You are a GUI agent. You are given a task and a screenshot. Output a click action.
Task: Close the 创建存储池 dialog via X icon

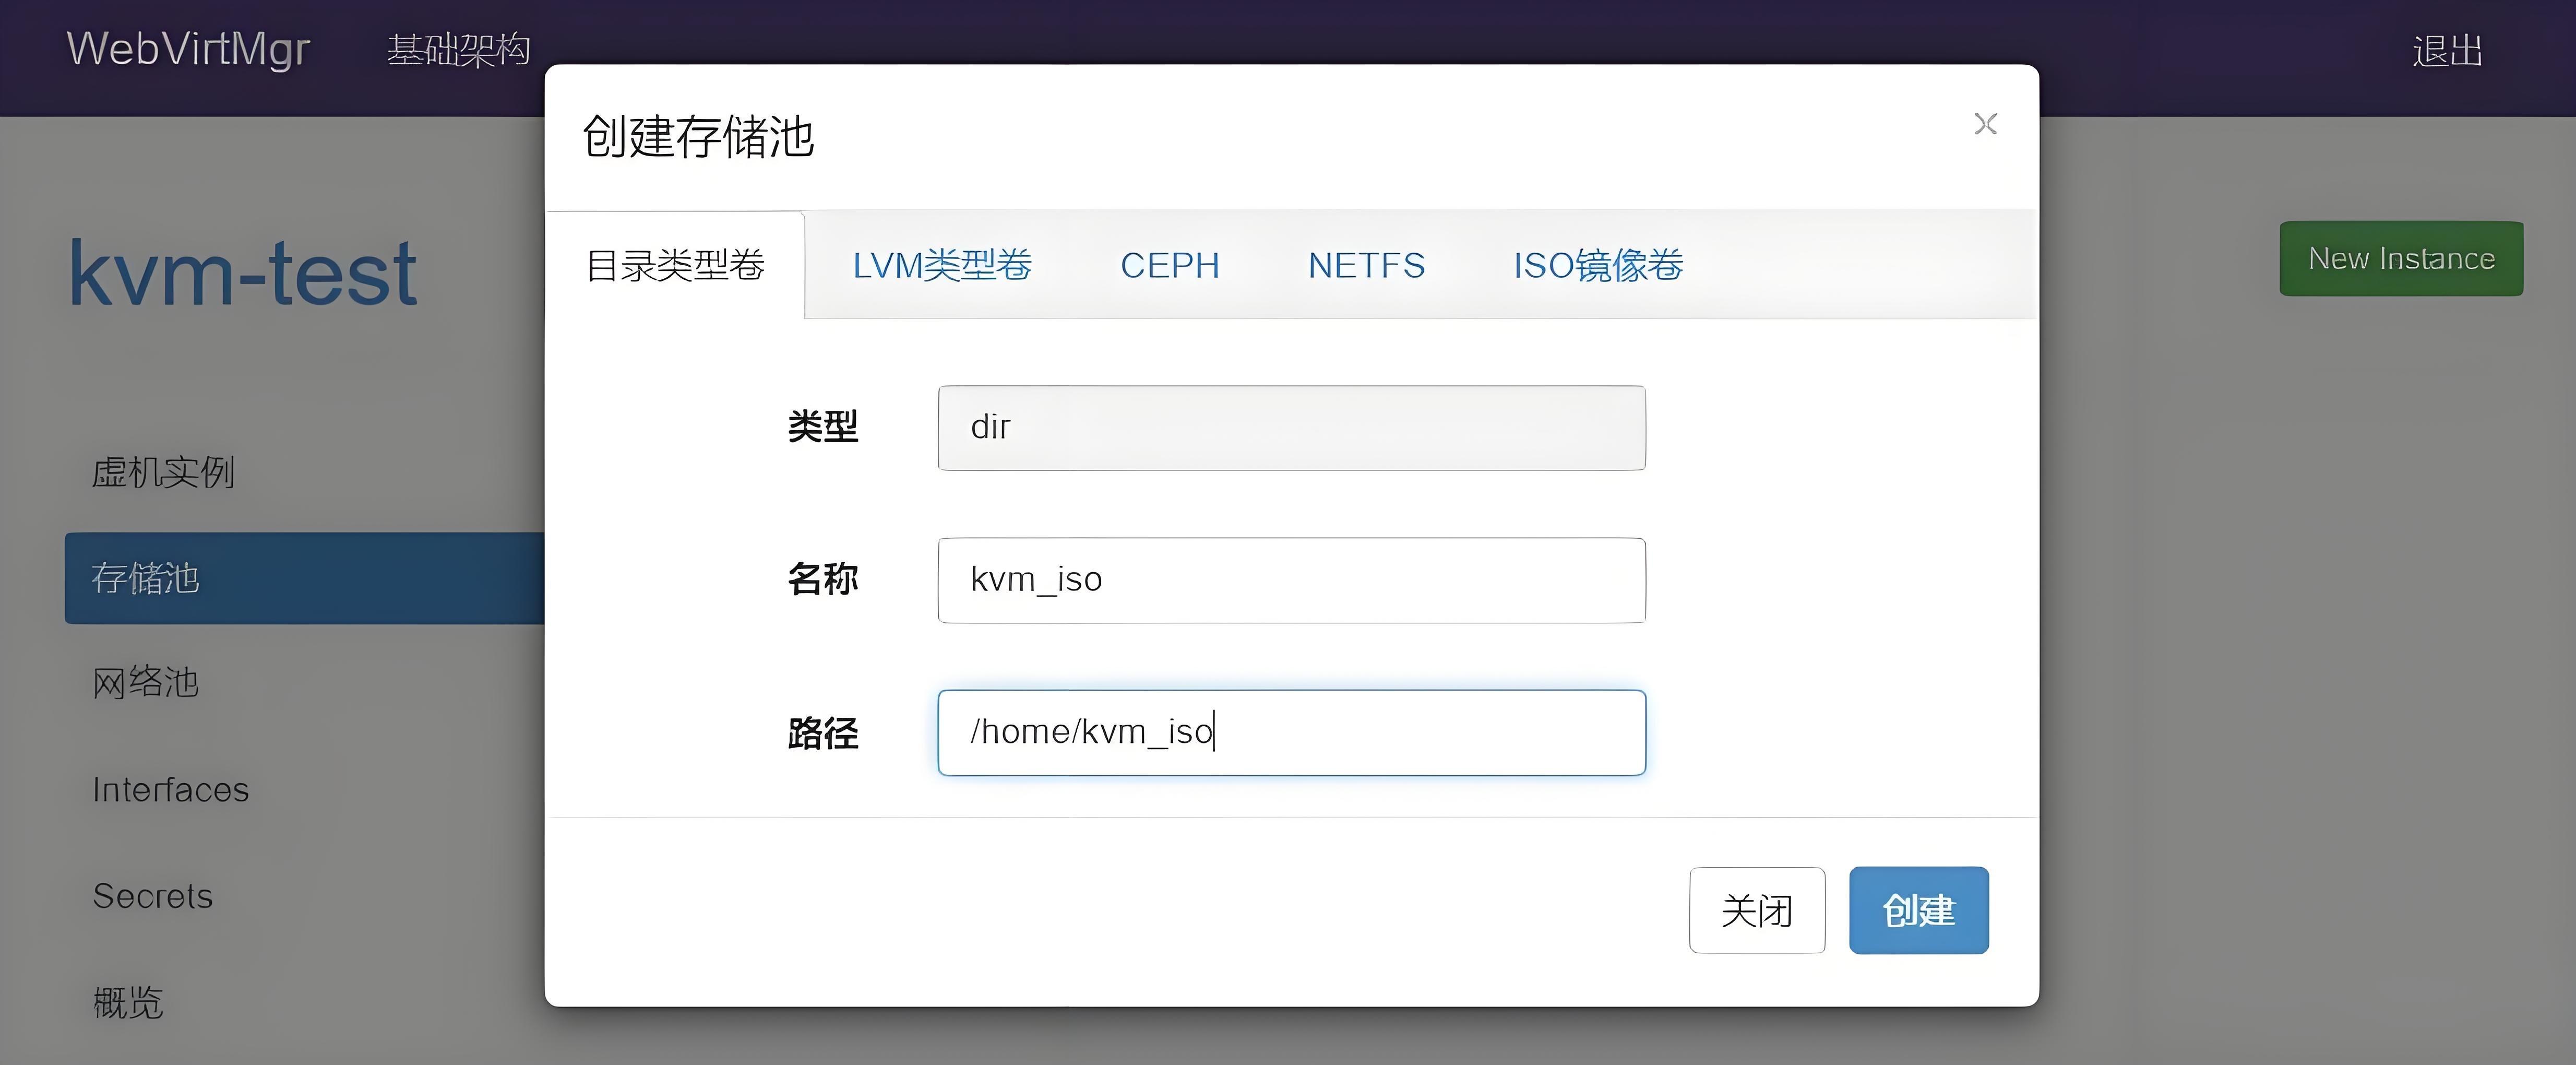[1986, 124]
